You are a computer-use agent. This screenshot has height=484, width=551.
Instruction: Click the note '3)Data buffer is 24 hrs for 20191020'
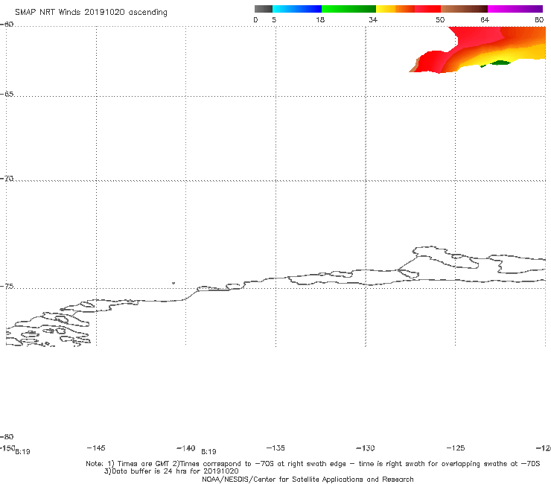[x=171, y=471]
